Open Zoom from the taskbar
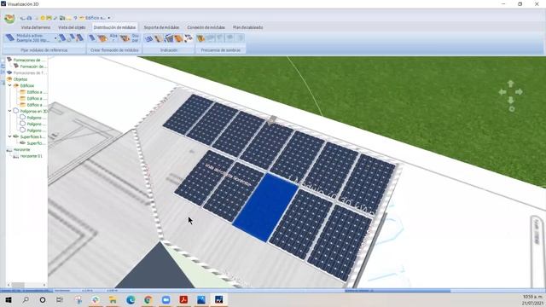This screenshot has width=546, height=307. 166,299
